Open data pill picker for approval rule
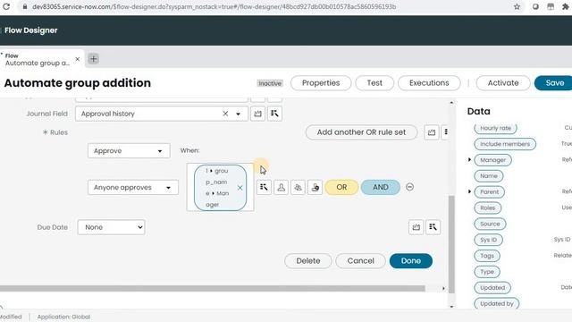 pos(264,187)
